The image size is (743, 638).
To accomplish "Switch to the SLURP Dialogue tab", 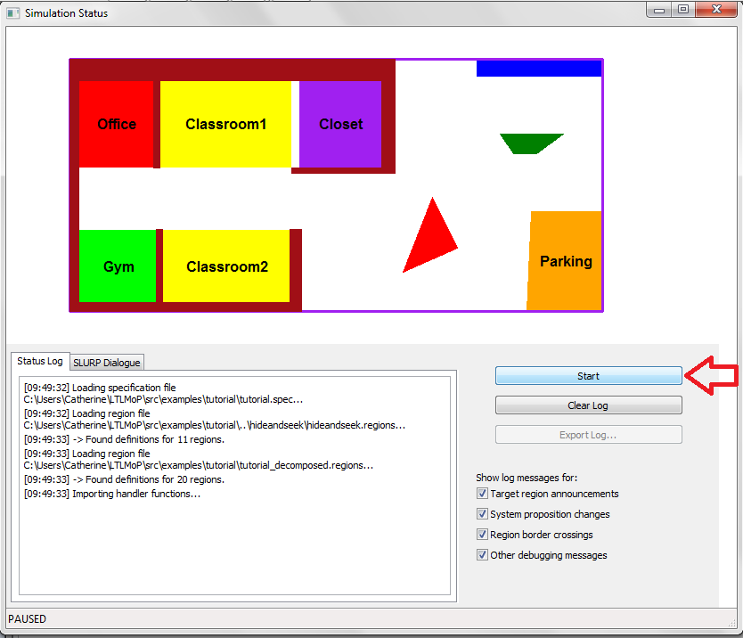I will 106,363.
